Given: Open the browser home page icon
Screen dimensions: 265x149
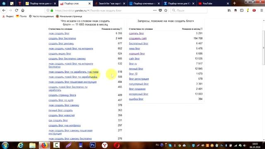Looking at the screenshot, I should 23,10.
